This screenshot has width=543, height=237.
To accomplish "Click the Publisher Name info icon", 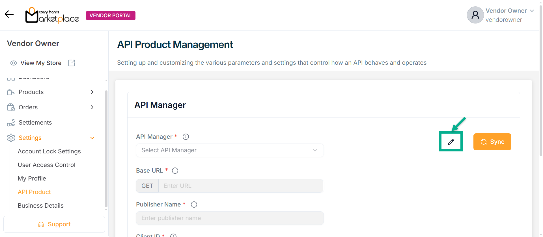I will click(194, 205).
